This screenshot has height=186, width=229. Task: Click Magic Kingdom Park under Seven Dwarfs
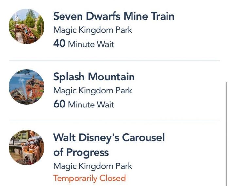pos(93,30)
